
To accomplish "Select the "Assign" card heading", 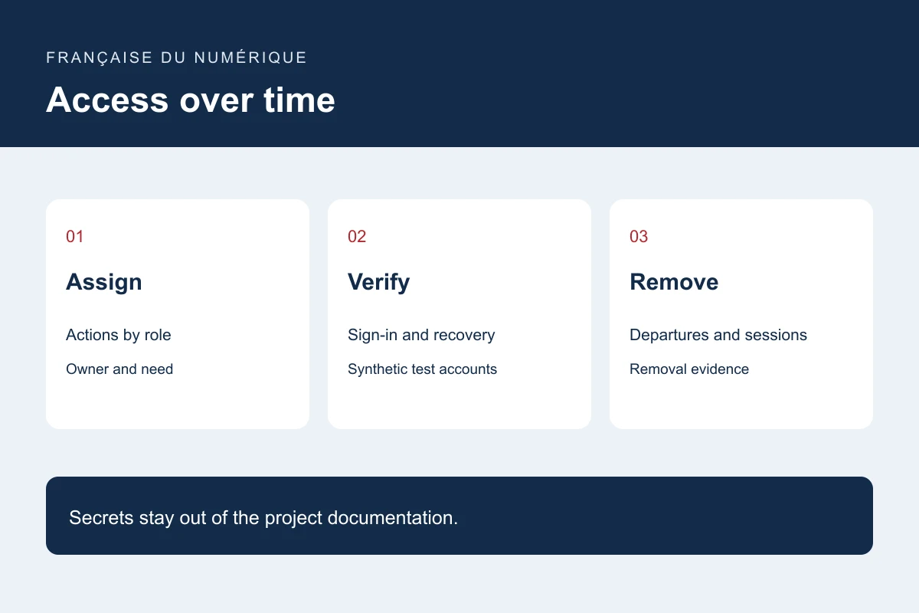I will 104,282.
